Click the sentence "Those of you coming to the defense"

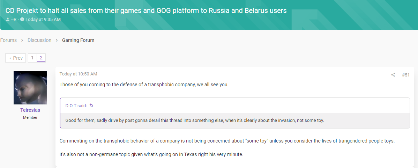pos(144,85)
